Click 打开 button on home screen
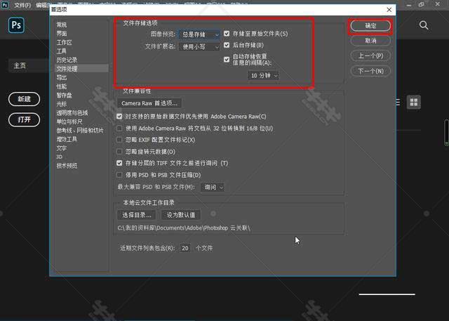 point(24,119)
